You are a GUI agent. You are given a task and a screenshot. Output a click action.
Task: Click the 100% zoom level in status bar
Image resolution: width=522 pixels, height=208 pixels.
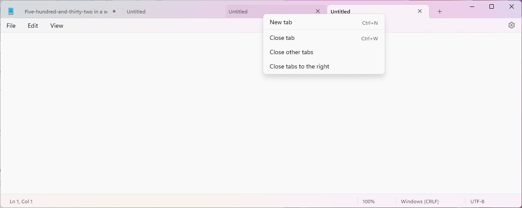coord(369,201)
